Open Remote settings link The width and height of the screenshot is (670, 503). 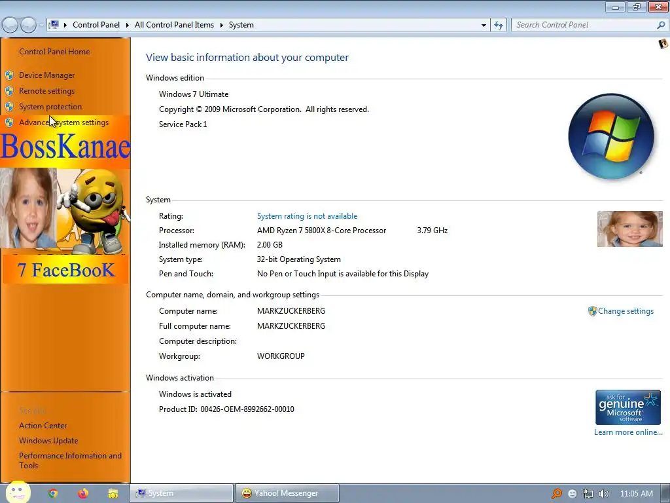coord(46,91)
